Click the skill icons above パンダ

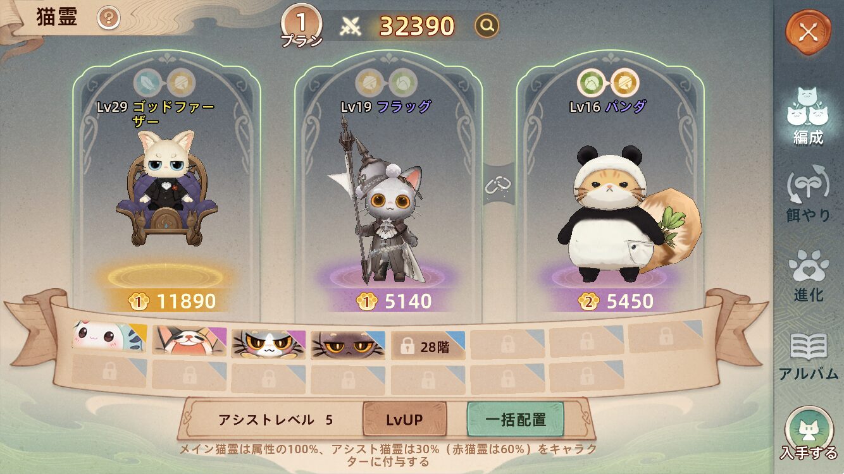[x=608, y=82]
